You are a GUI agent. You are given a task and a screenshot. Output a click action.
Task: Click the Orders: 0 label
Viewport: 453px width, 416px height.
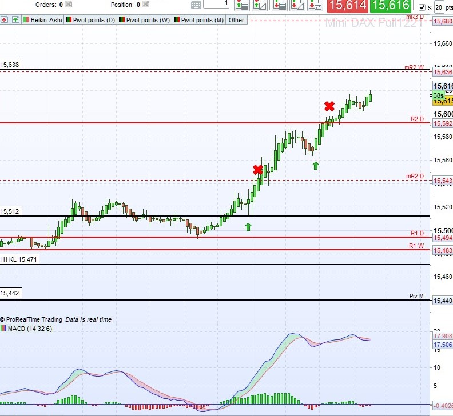[x=49, y=5]
